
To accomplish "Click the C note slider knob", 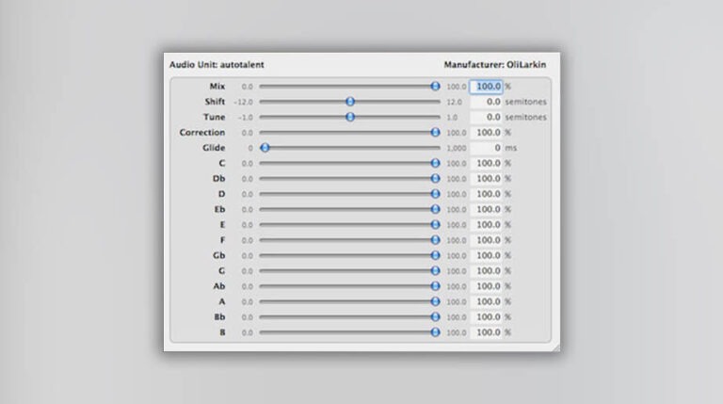I will pos(435,163).
